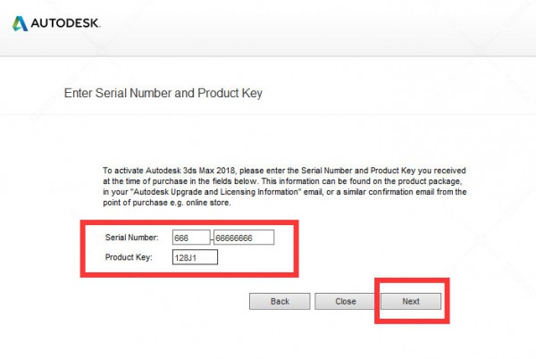Click the dash between the serial number fields

pos(211,238)
